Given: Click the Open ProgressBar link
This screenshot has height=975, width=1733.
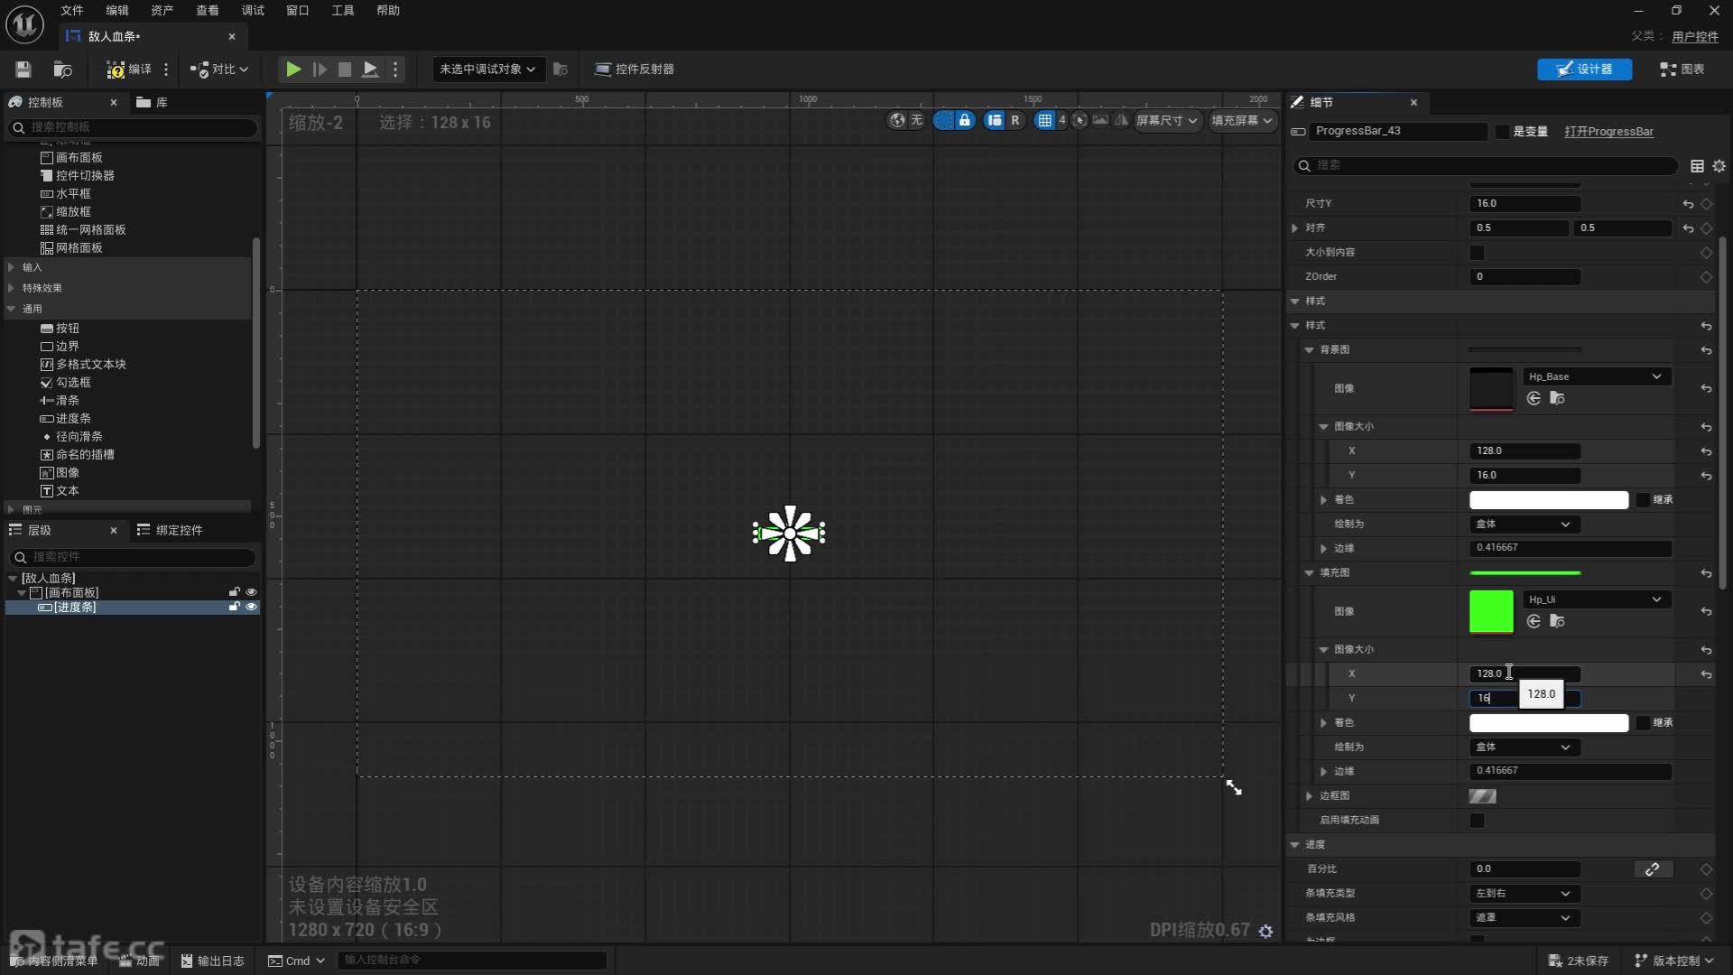Looking at the screenshot, I should [x=1608, y=132].
